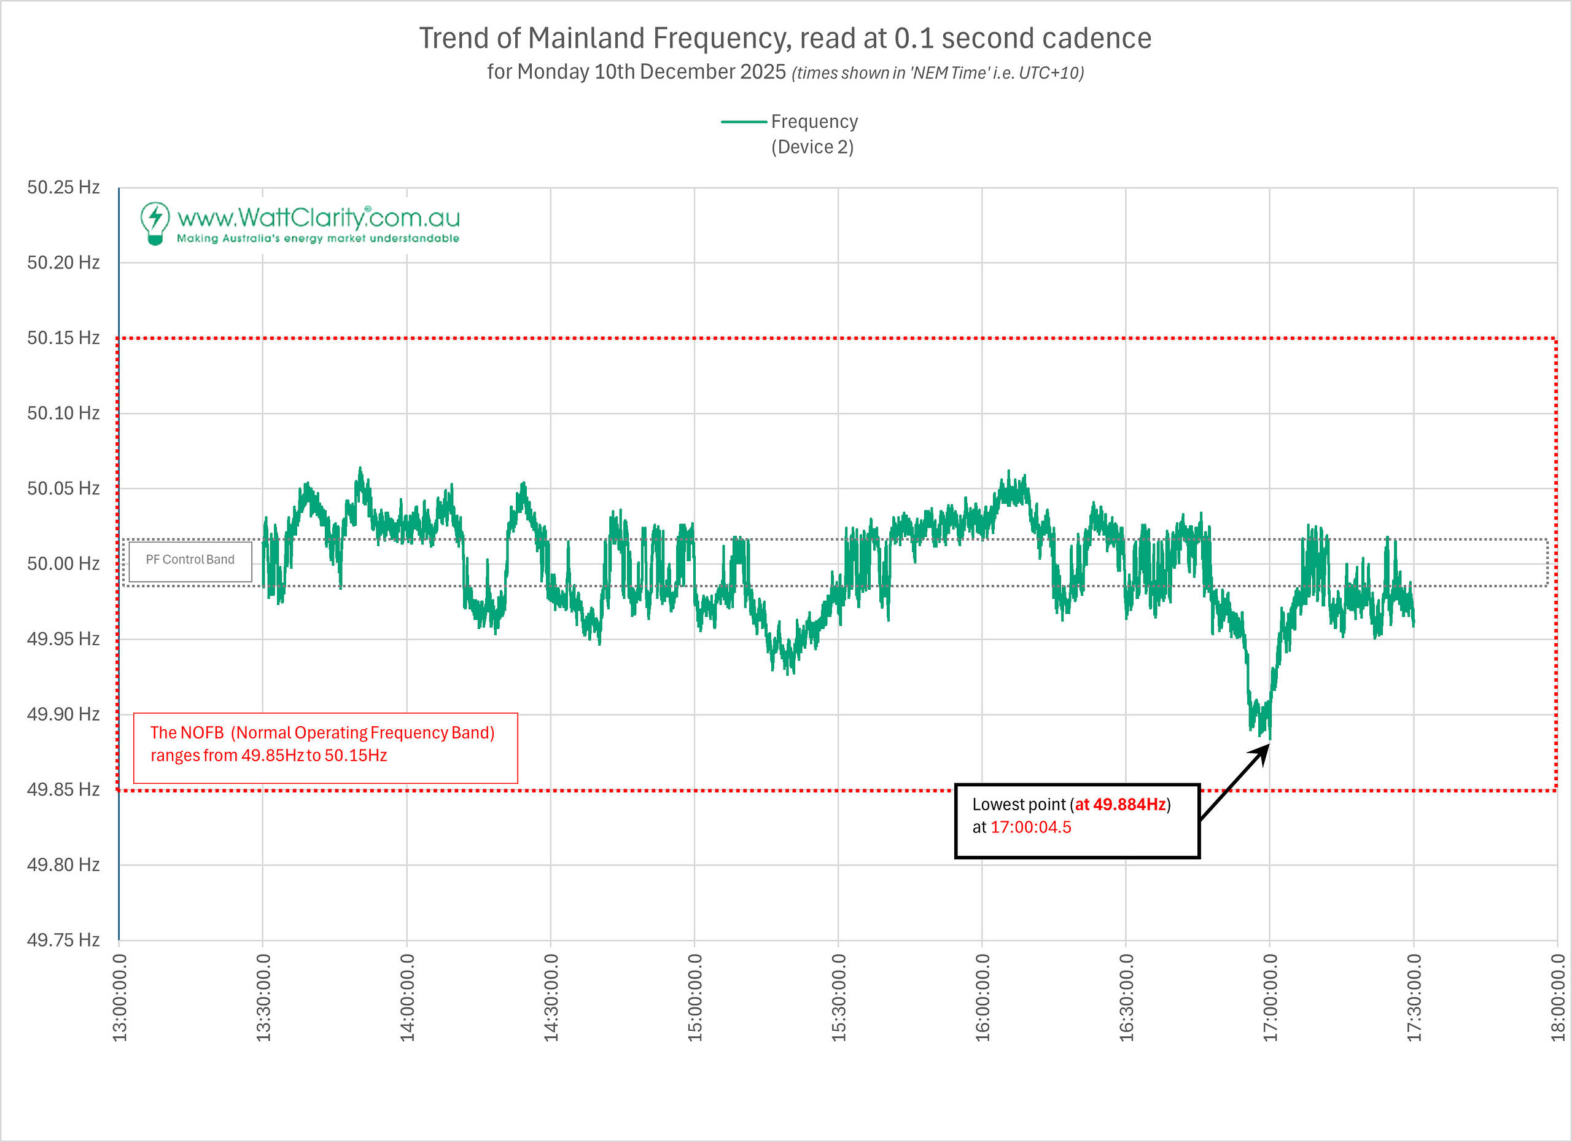This screenshot has width=1572, height=1142.
Task: Click the 50.00 Hz y-axis label
Action: click(63, 564)
